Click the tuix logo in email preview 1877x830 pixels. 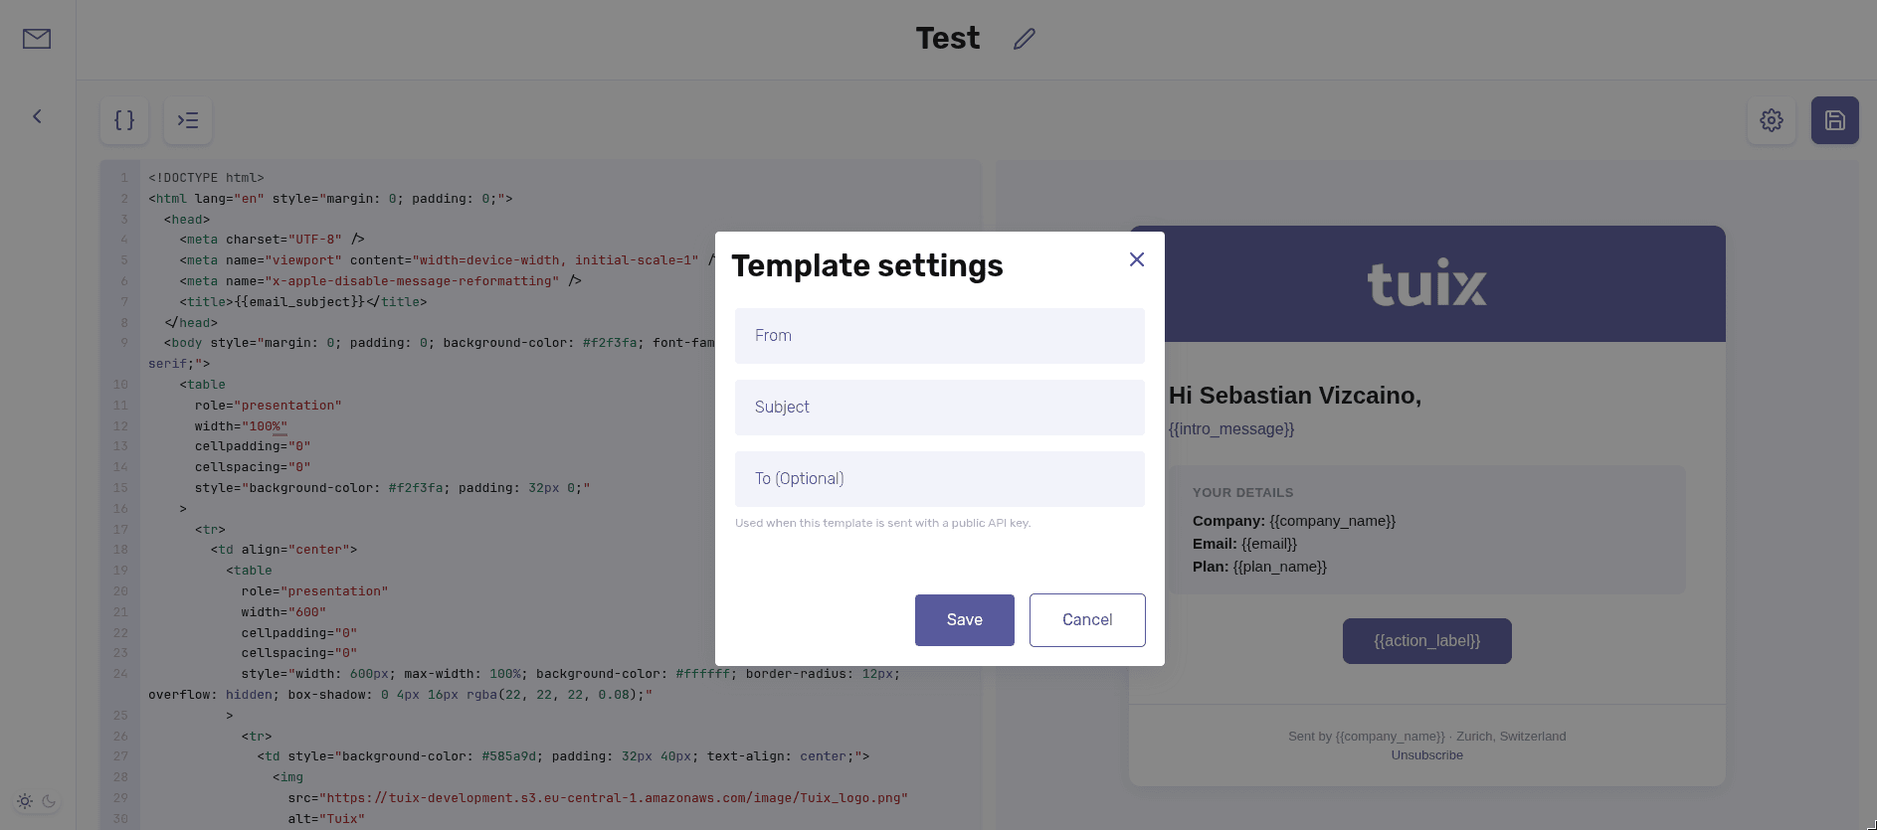coord(1427,284)
